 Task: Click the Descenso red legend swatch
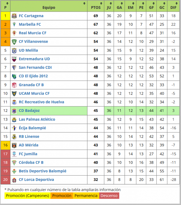tap(109, 196)
